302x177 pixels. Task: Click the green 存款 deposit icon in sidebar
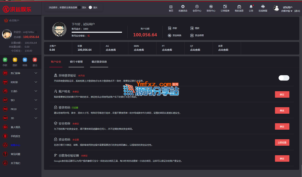click(x=5, y=60)
